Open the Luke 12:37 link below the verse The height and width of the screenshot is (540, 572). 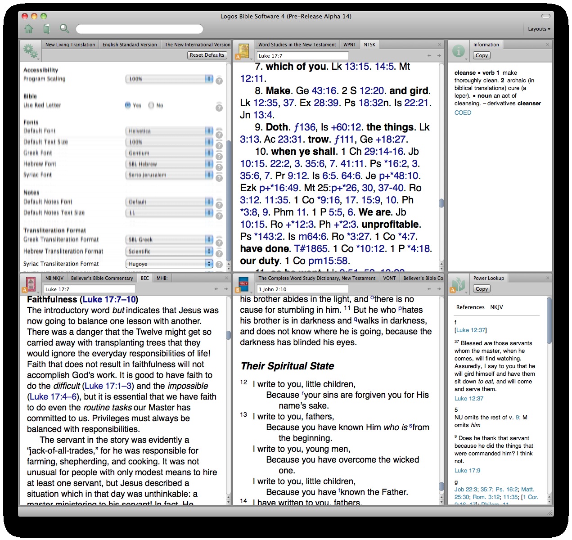469,398
